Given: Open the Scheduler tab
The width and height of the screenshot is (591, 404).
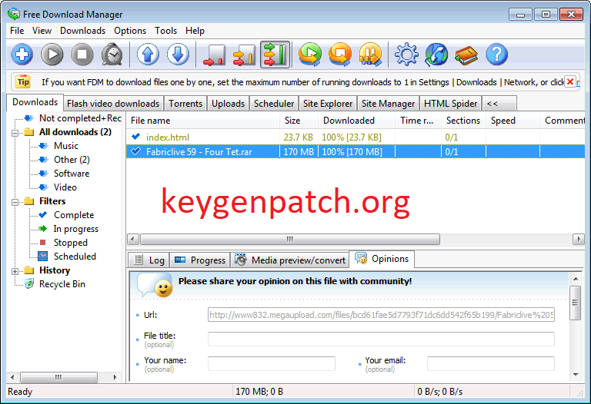Looking at the screenshot, I should coord(274,104).
